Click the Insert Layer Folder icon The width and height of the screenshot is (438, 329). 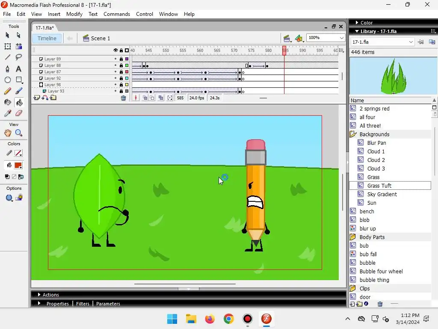(53, 98)
